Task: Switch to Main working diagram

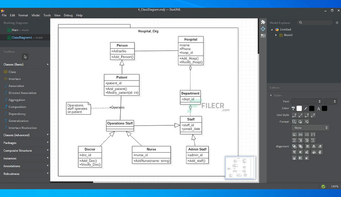Action: pyautogui.click(x=25, y=30)
